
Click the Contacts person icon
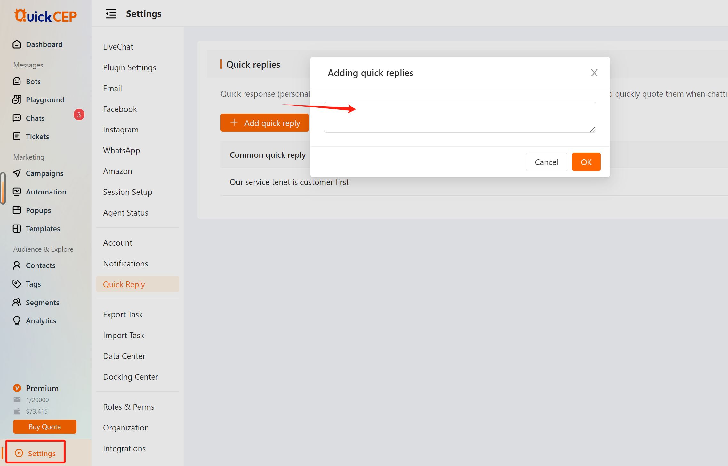17,265
